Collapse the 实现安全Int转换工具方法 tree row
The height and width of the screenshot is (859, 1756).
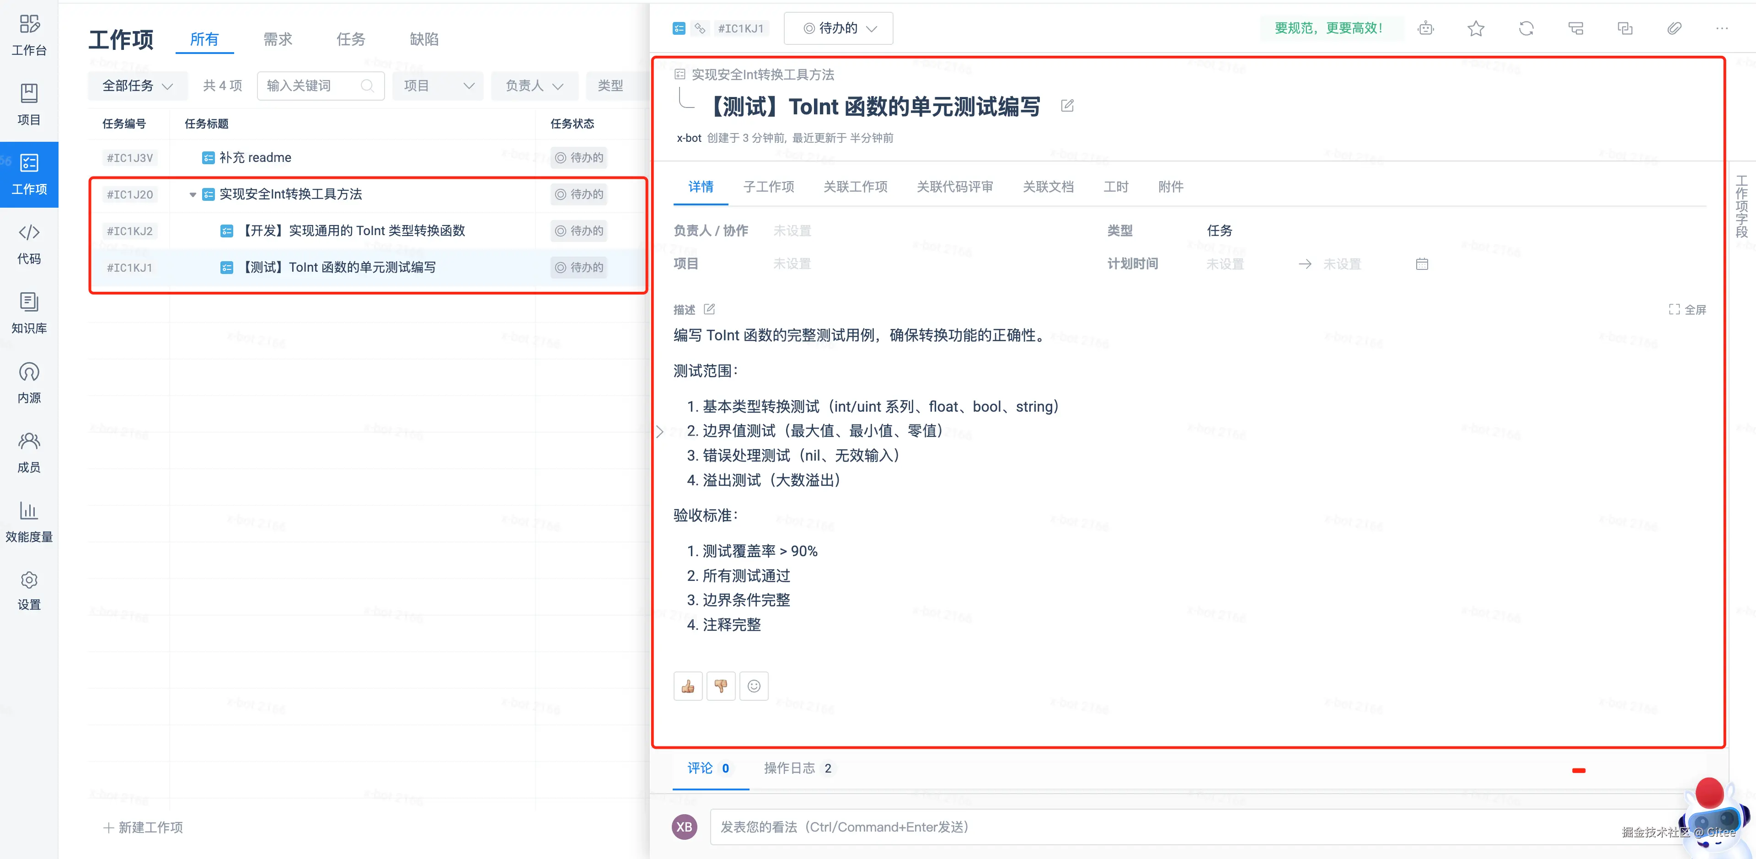pyautogui.click(x=193, y=195)
